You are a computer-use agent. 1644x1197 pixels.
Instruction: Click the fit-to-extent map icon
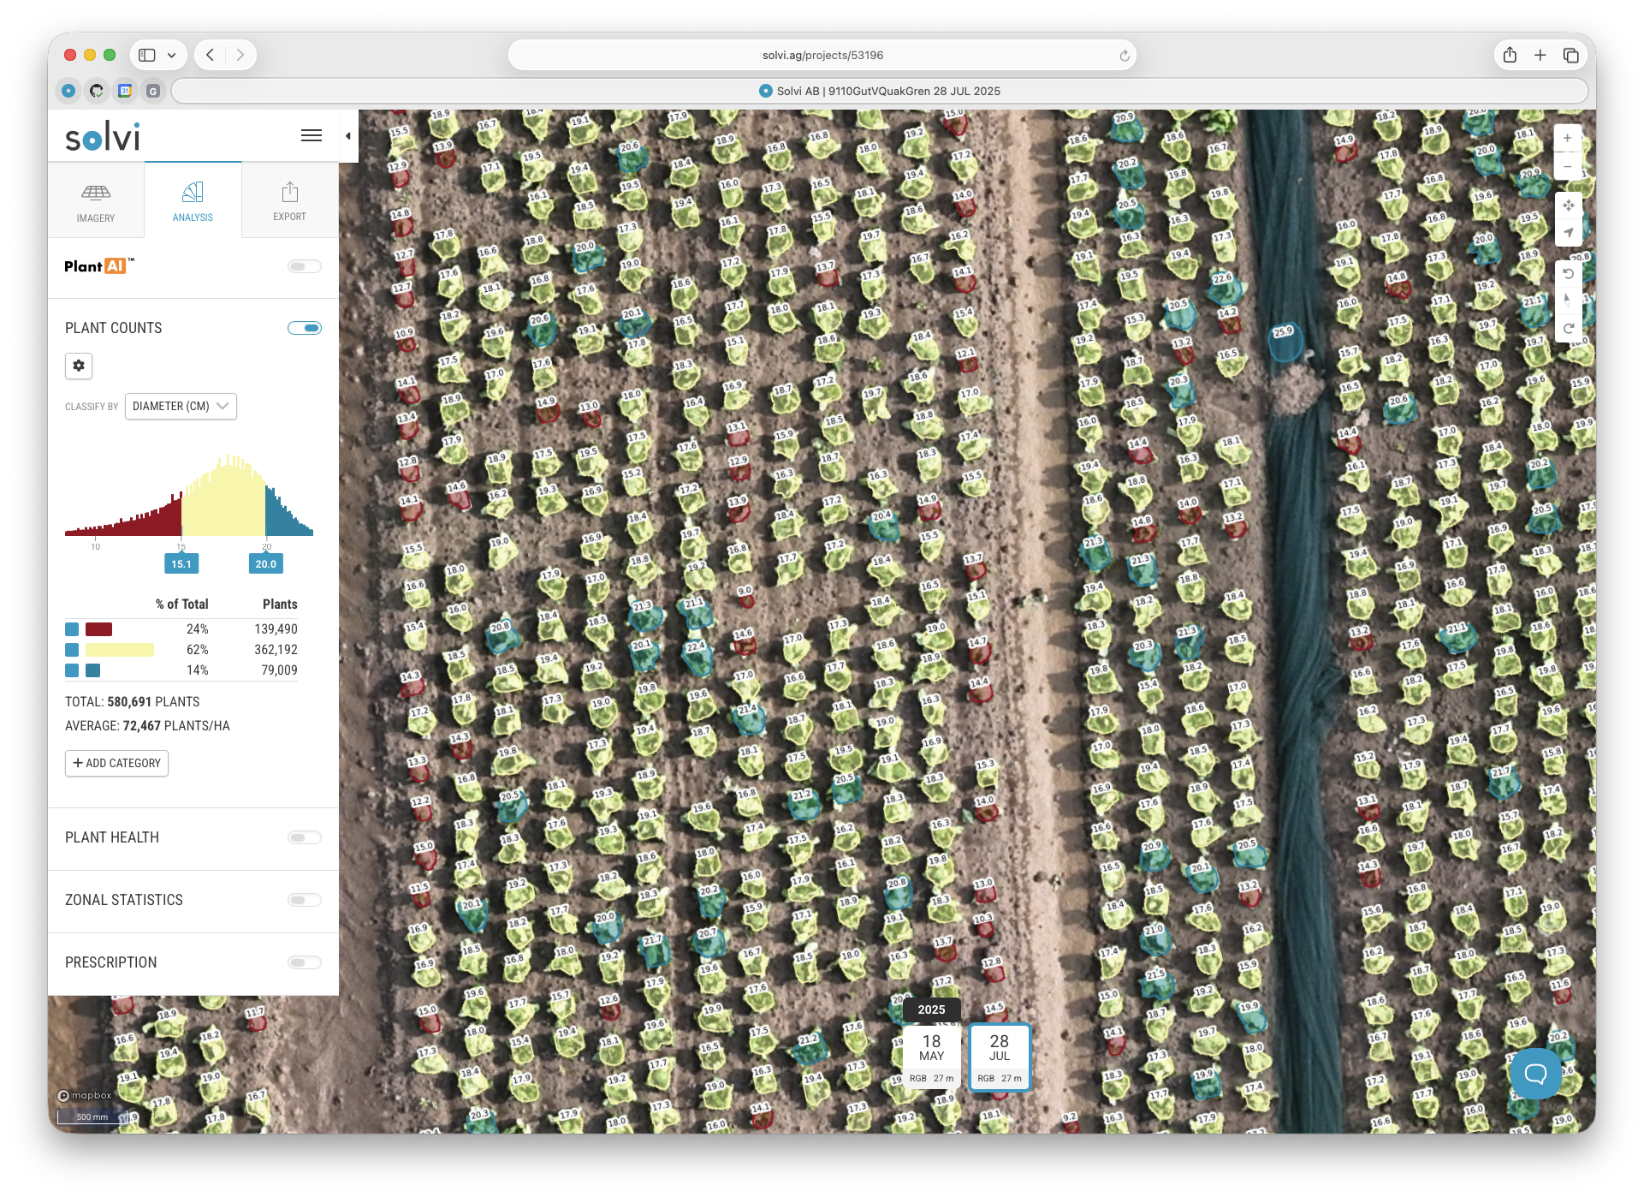point(1568,205)
